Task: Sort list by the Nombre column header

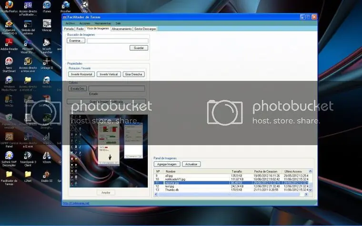Action: pyautogui.click(x=197, y=172)
